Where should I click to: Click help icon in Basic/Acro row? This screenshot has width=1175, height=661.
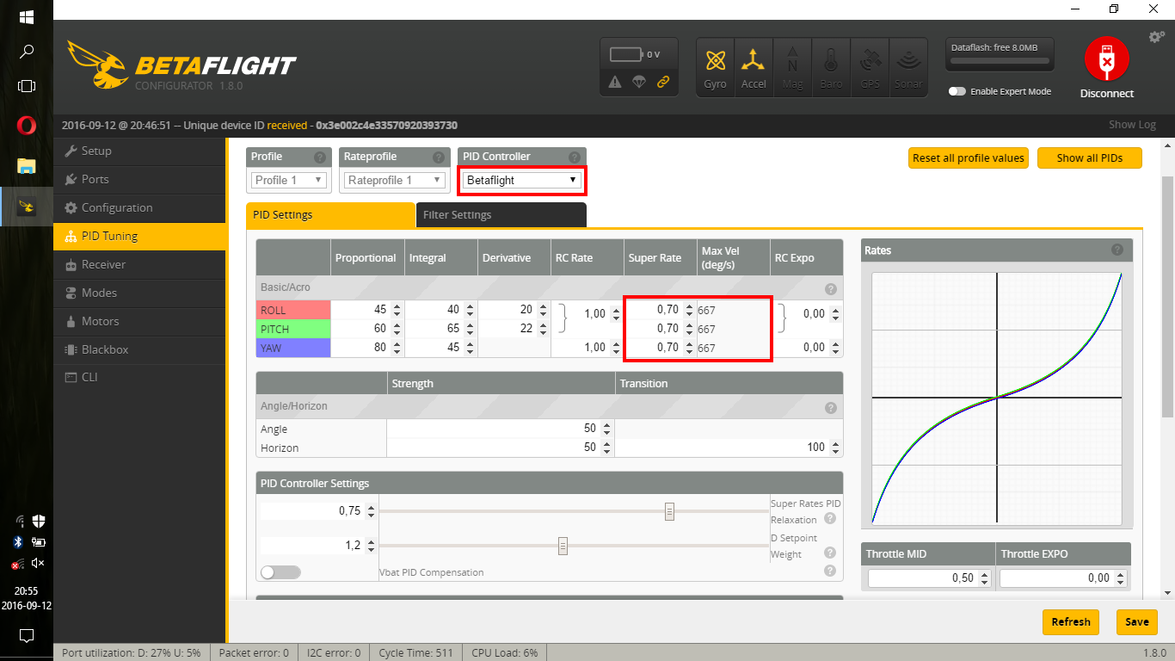click(830, 289)
